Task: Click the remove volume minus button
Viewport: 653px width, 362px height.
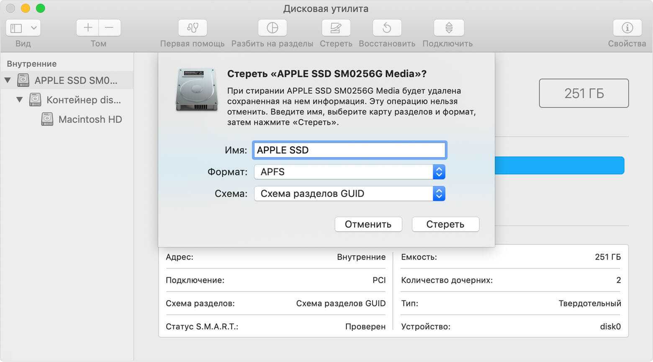Action: coord(110,28)
